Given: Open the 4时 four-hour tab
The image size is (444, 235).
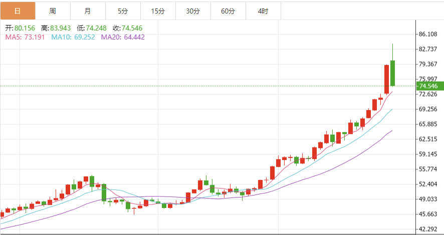Looking at the screenshot, I should [x=263, y=10].
